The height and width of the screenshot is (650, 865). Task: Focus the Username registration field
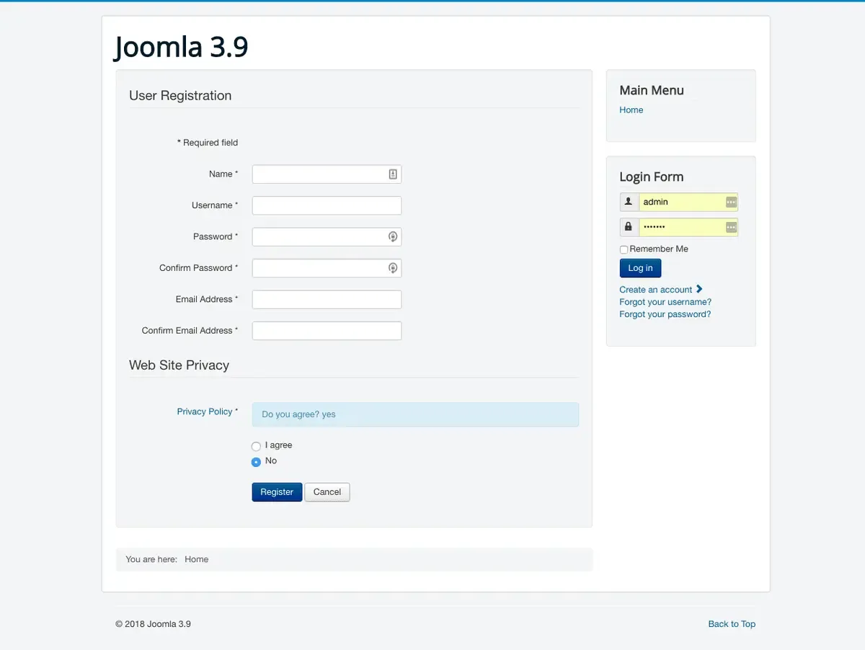pyautogui.click(x=327, y=205)
